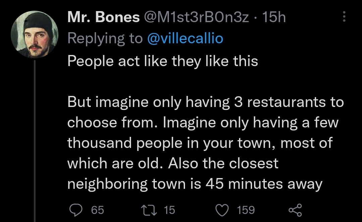Click the retweet count 15

pyautogui.click(x=169, y=210)
